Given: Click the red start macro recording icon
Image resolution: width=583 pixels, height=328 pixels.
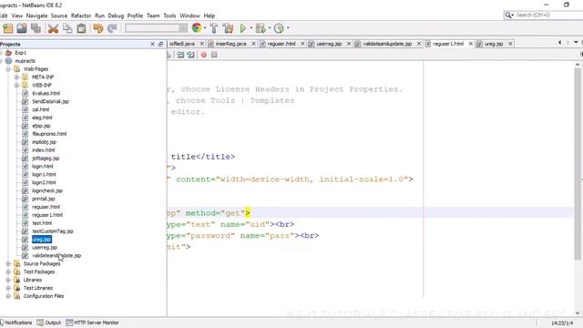Looking at the screenshot, I should (x=204, y=55).
